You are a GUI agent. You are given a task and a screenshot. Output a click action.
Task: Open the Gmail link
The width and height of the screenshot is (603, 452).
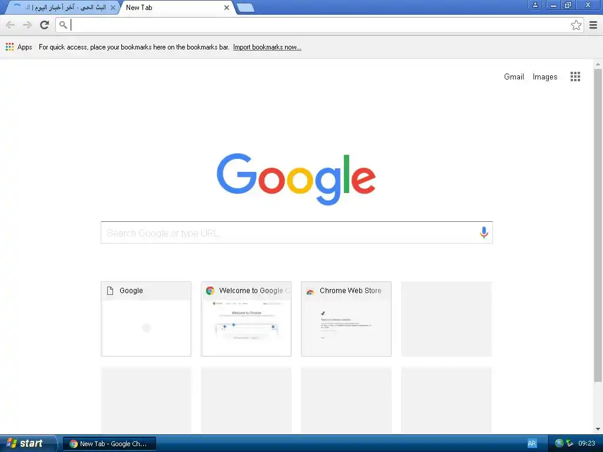[513, 77]
